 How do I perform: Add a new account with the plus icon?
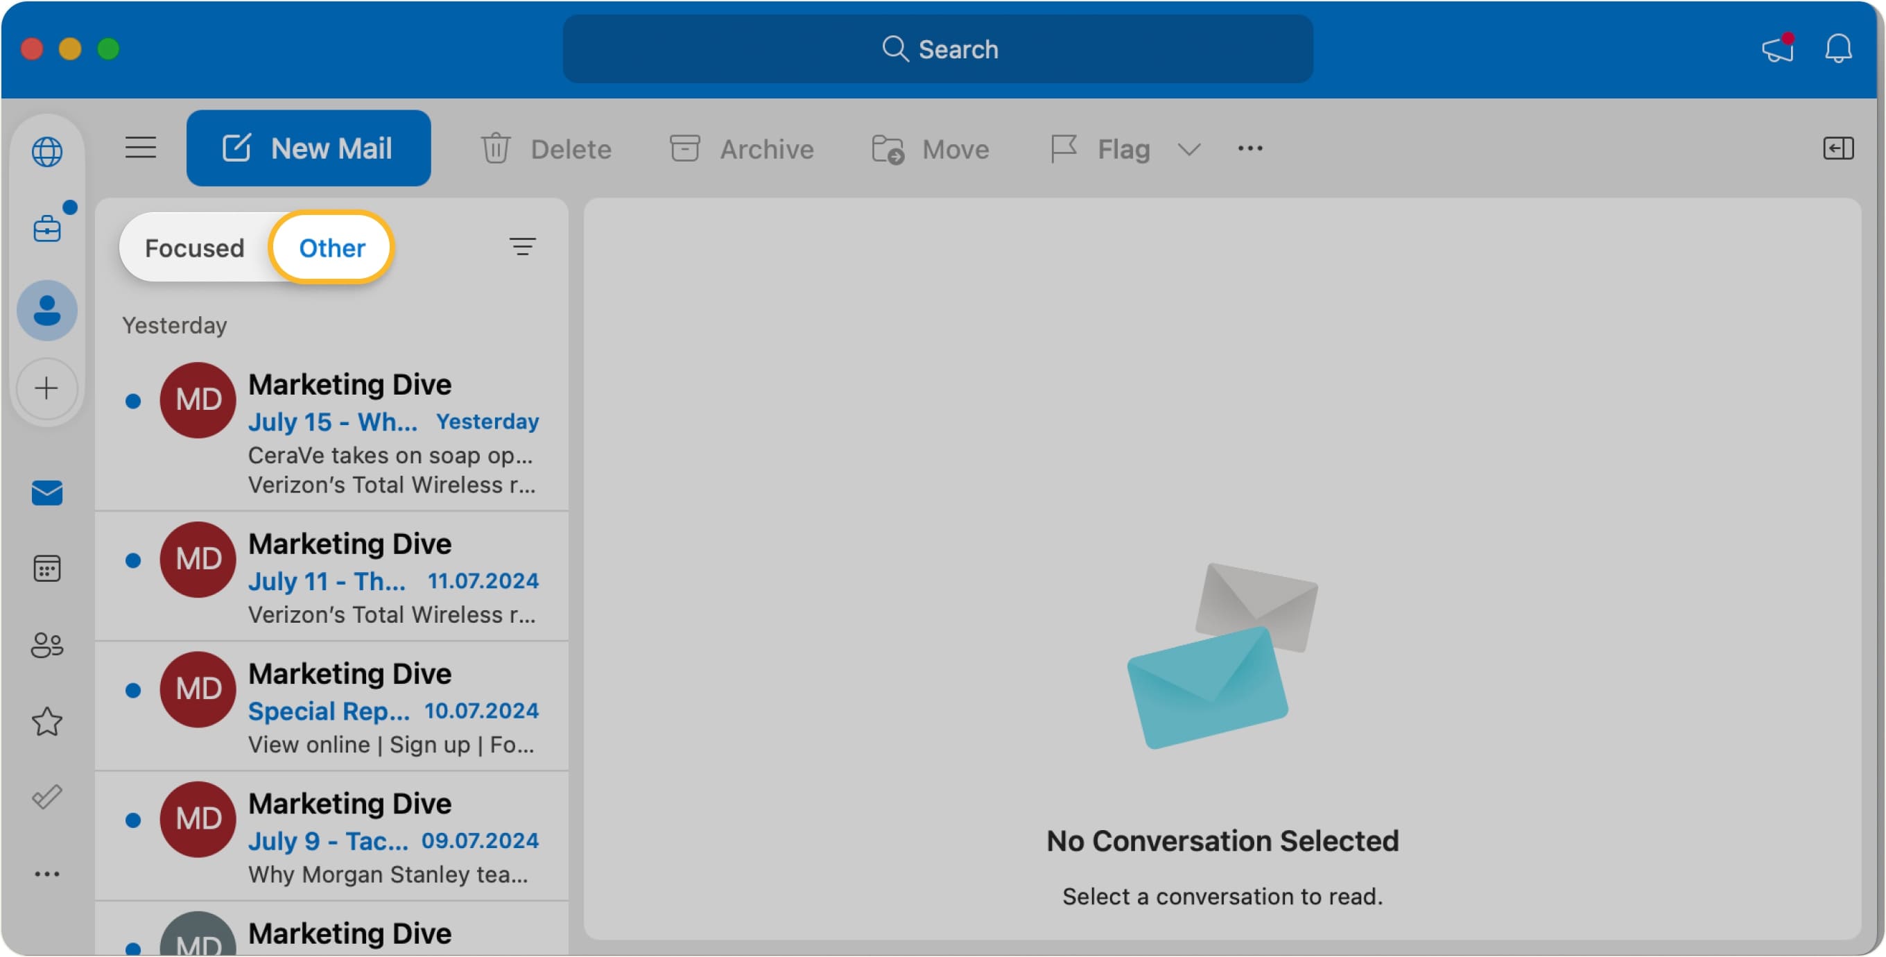pyautogui.click(x=47, y=388)
